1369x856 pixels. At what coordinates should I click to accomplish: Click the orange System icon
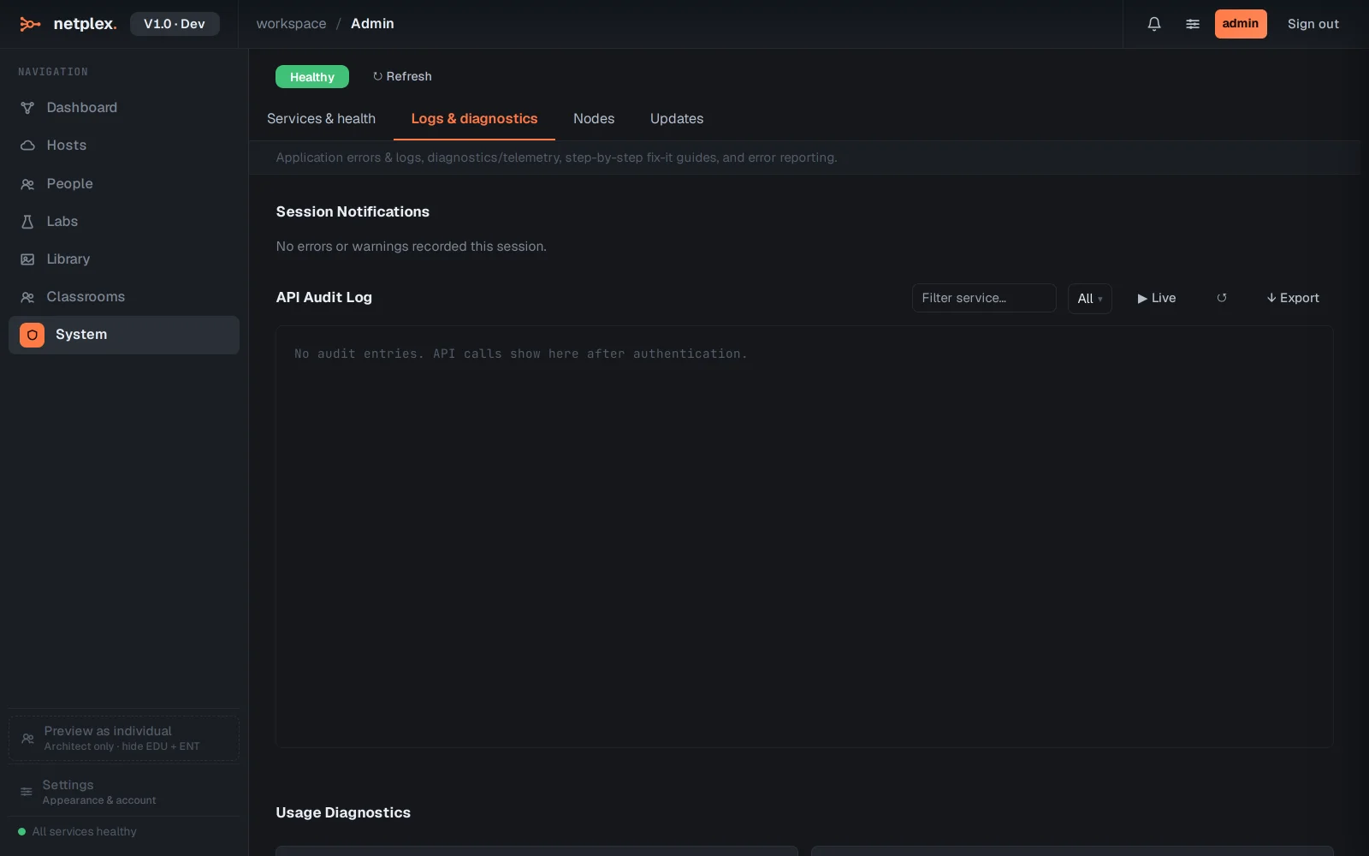coord(32,335)
